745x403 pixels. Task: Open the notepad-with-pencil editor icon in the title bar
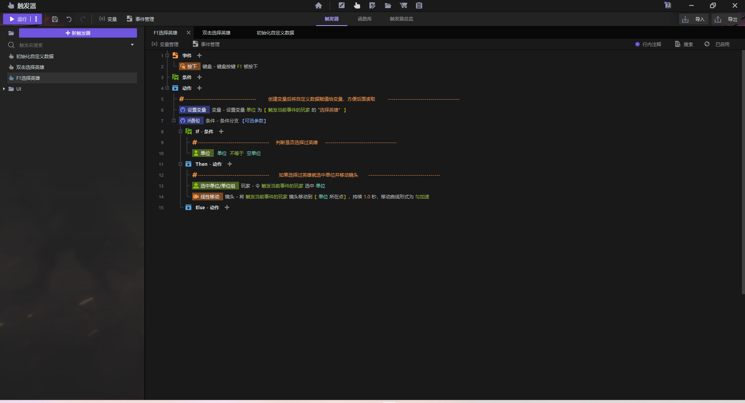pyautogui.click(x=372, y=5)
